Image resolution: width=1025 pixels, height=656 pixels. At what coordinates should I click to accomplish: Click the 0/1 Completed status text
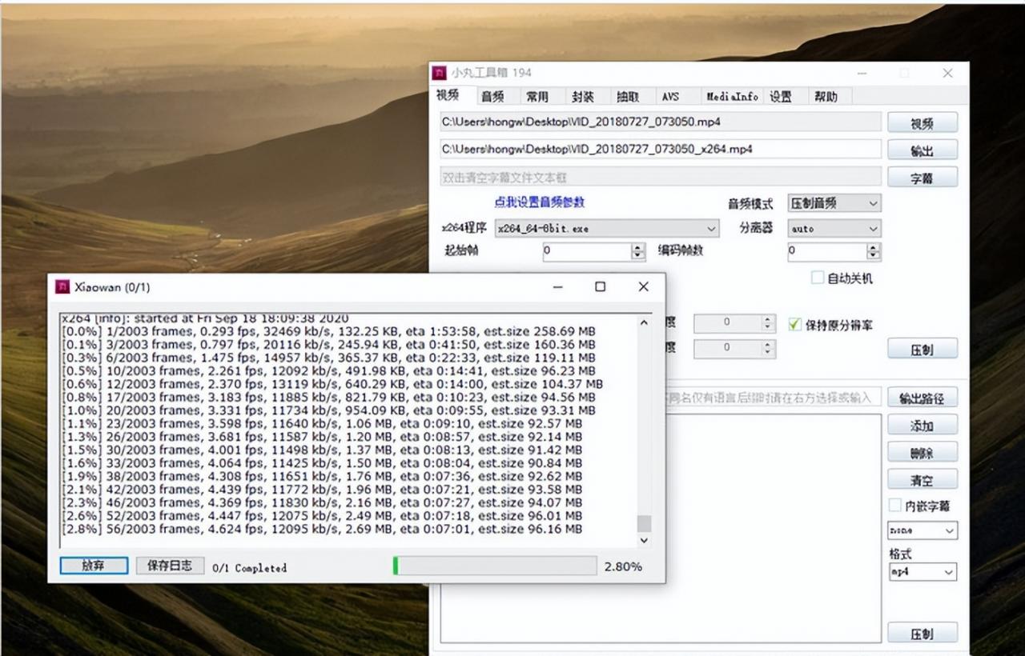coord(249,568)
